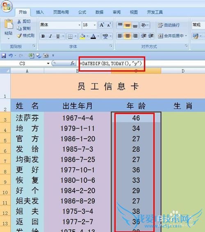Open the fill color dropdown arrow
205x232 pixels.
(88, 36)
